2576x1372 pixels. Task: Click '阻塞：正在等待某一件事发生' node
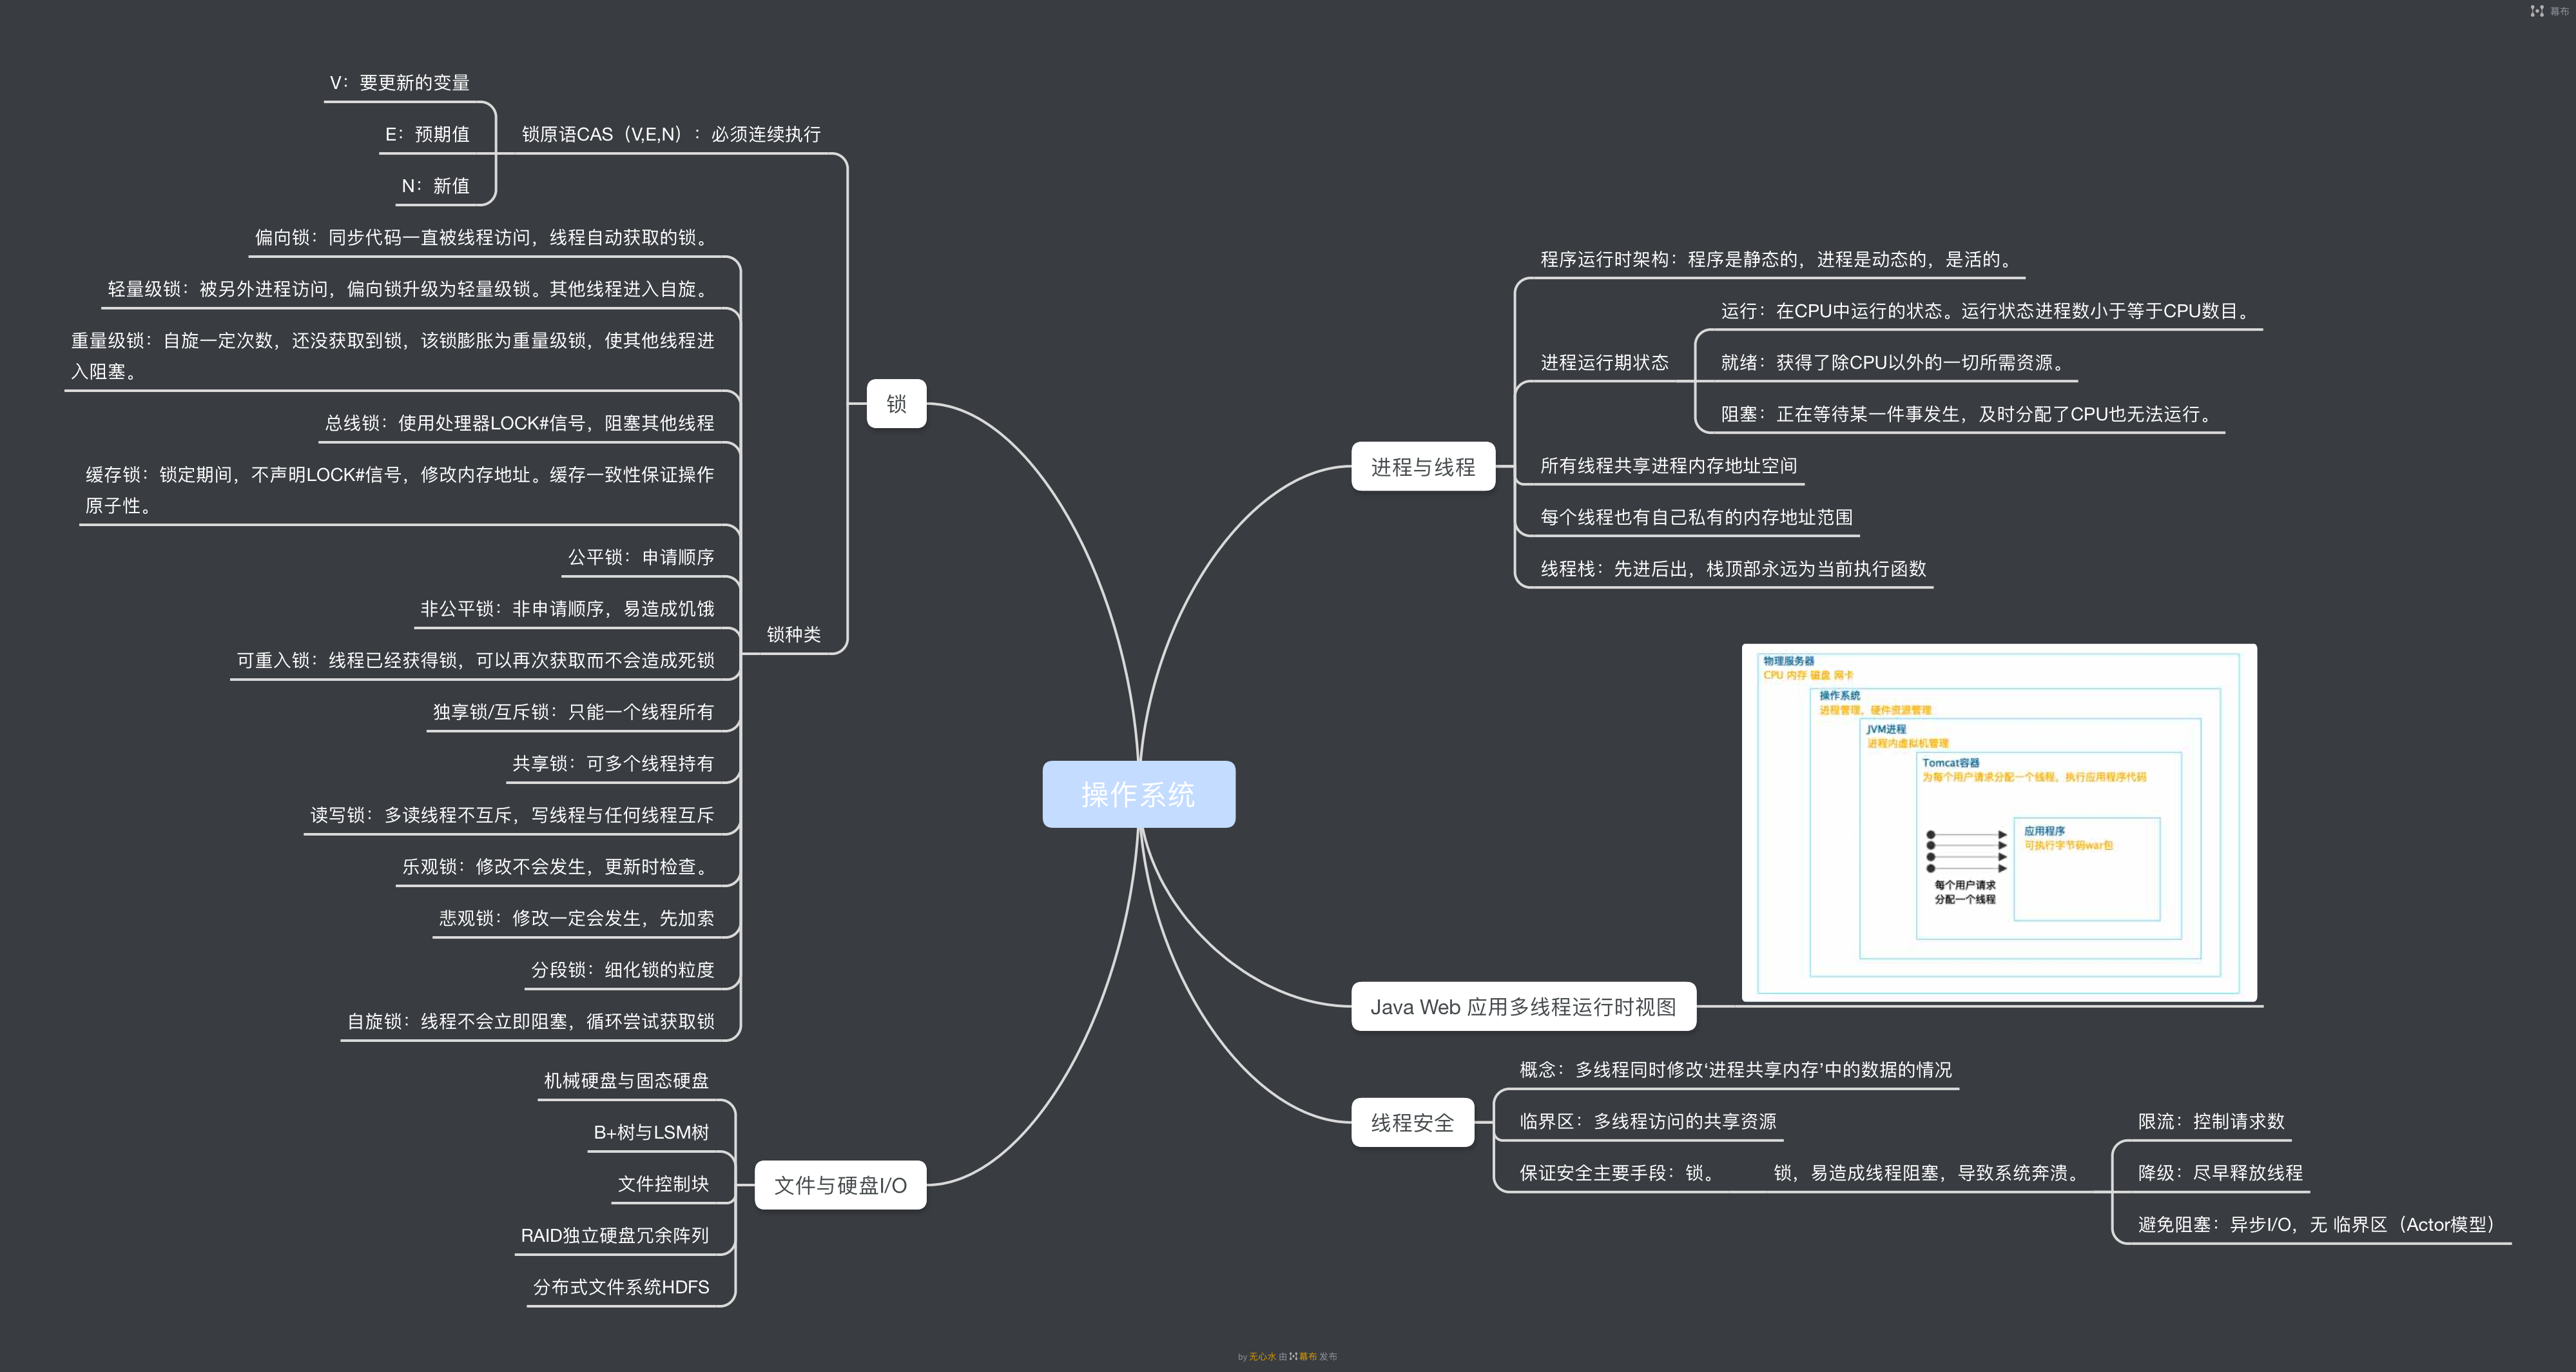point(1969,415)
